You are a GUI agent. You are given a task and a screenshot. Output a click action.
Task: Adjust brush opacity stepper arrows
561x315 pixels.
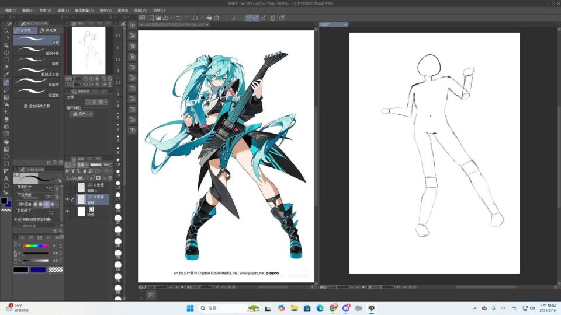52,197
